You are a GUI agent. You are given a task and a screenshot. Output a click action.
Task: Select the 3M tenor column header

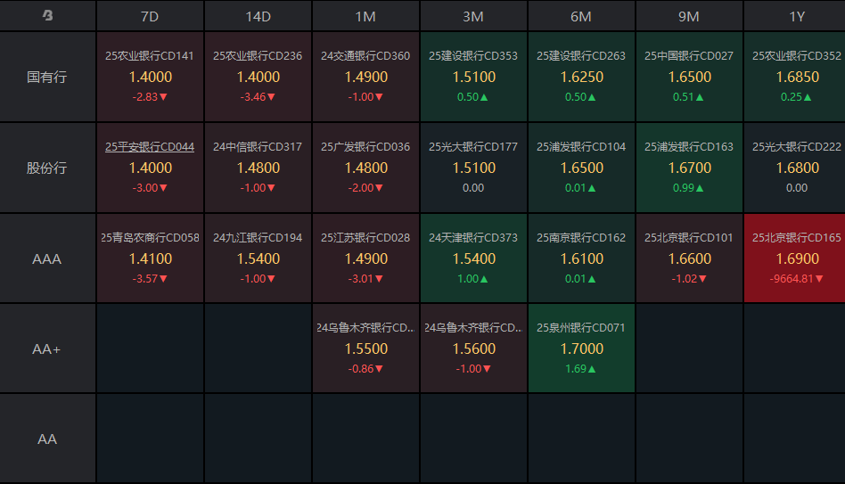[473, 16]
